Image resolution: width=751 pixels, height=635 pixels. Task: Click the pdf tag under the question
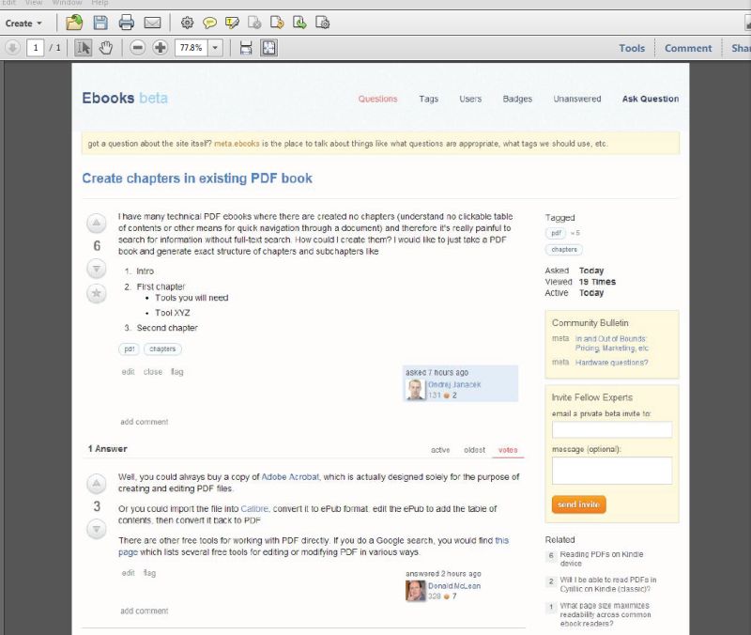pyautogui.click(x=129, y=348)
